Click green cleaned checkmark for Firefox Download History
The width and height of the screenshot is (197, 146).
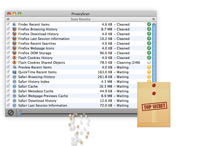149,34
